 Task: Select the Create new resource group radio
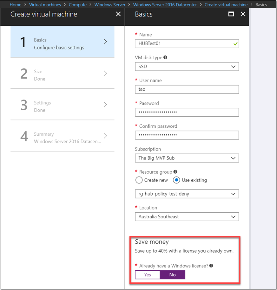point(139,180)
